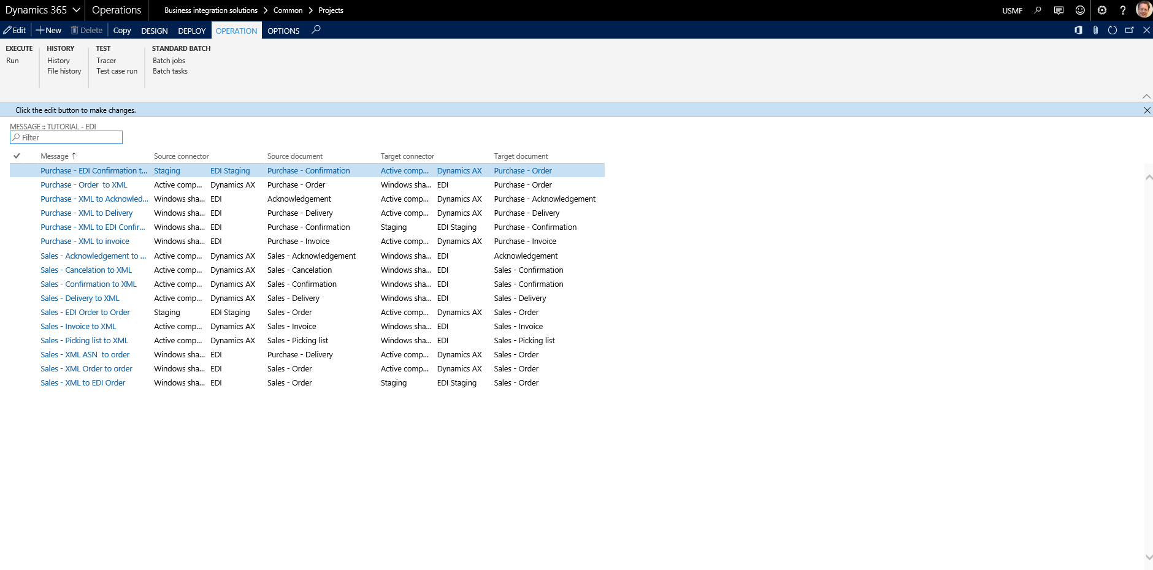The image size is (1153, 570).
Task: Open Sales - XML Order to order message
Action: coord(86,369)
